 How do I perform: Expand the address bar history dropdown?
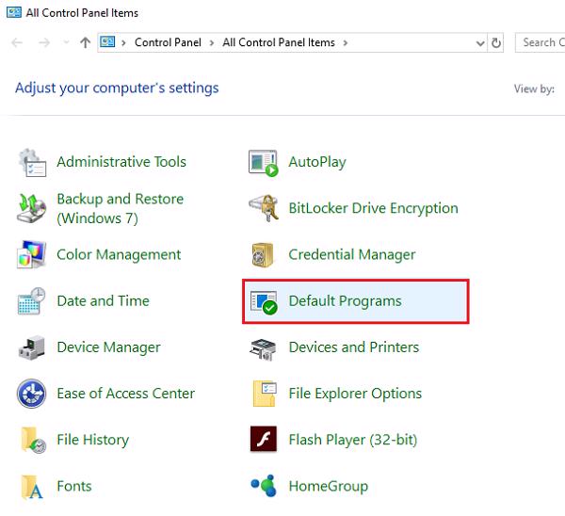coord(480,43)
